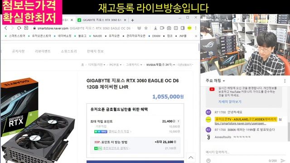
Task: Open a new tab with the plus button
Action: point(132,20)
